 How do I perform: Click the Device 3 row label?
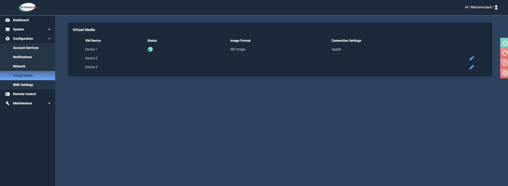(x=91, y=67)
